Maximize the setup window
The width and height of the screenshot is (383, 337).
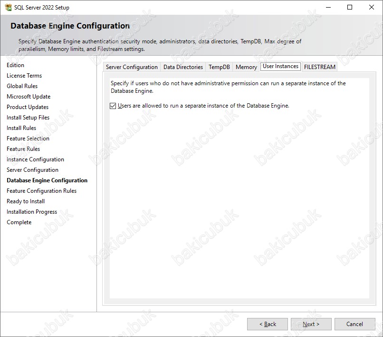pos(350,7)
